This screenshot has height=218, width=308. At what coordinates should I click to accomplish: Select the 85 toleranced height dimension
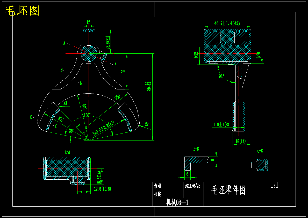pos(148,86)
